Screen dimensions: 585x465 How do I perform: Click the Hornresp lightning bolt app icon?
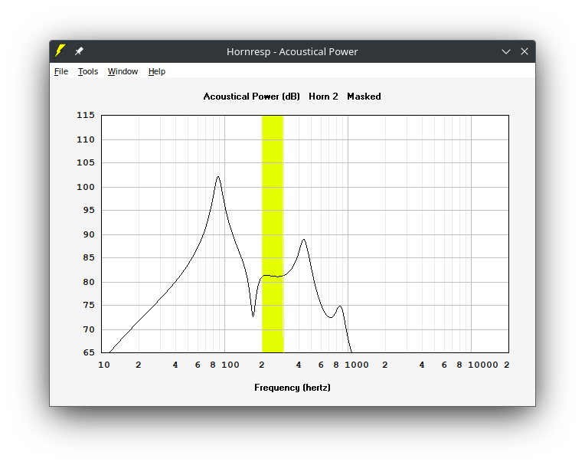[60, 51]
